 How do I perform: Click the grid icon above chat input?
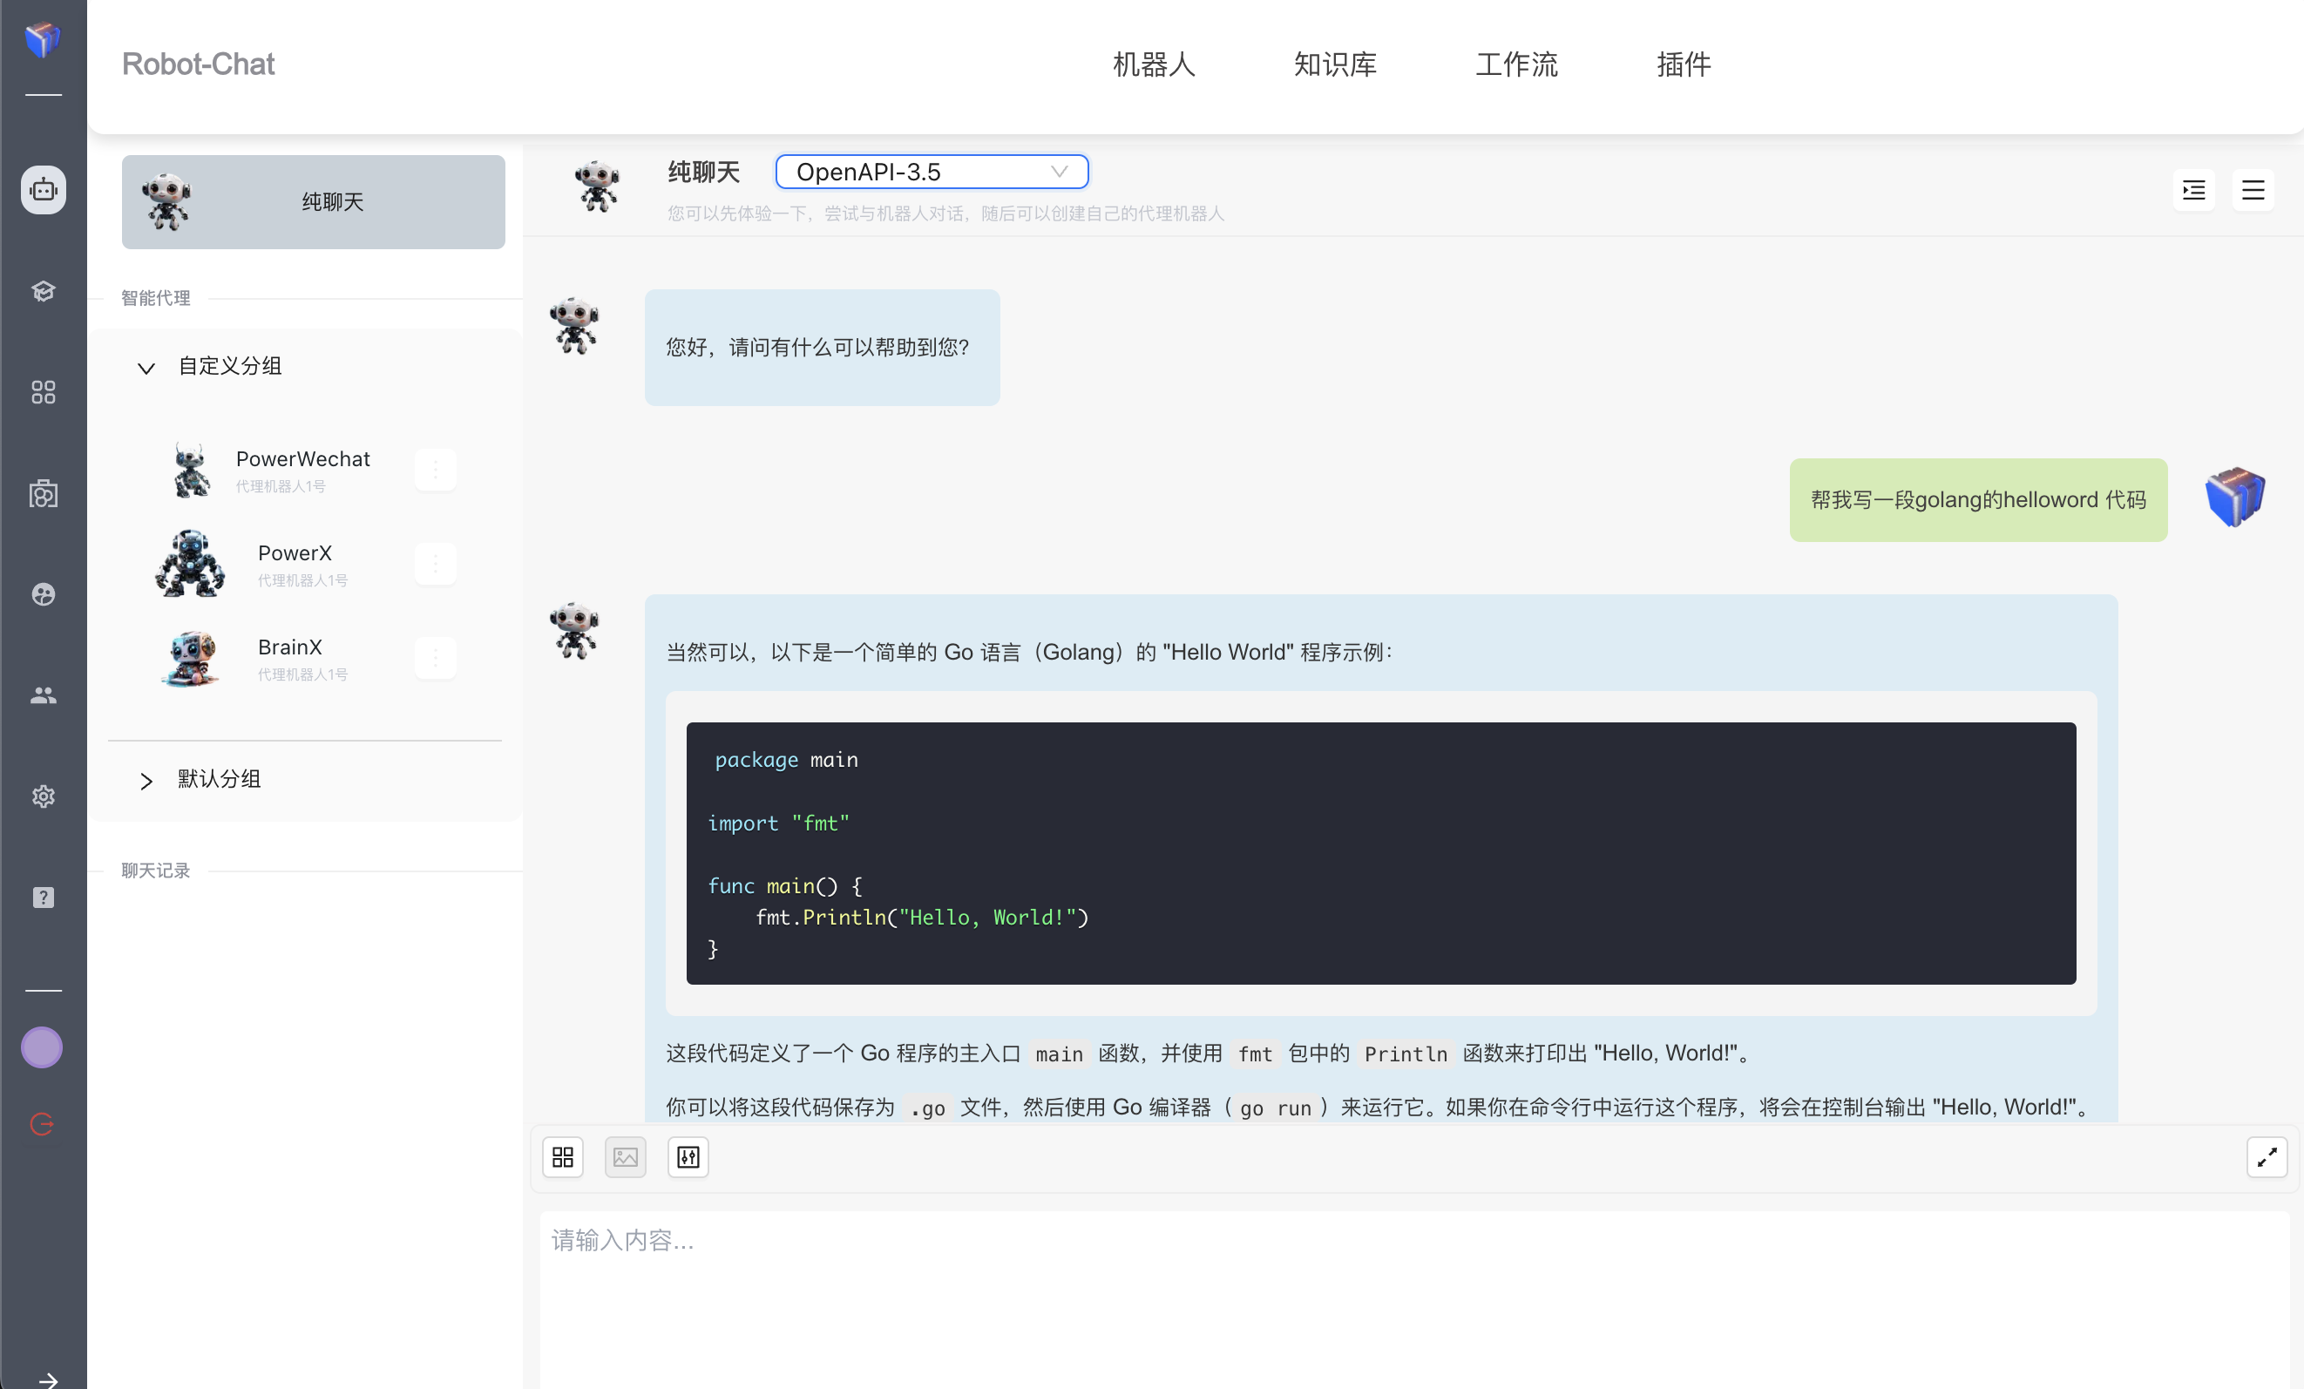point(562,1157)
